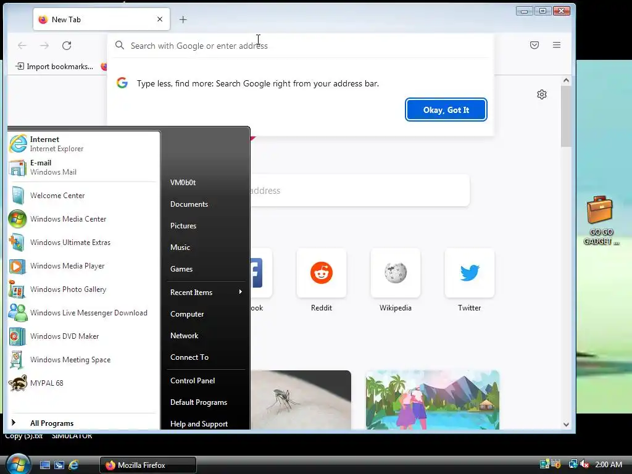Click Firefox forward arrow

tap(44, 46)
